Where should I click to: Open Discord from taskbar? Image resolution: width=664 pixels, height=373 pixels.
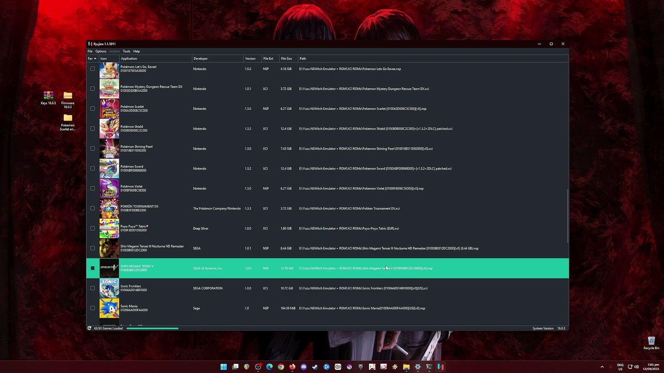coord(303,367)
